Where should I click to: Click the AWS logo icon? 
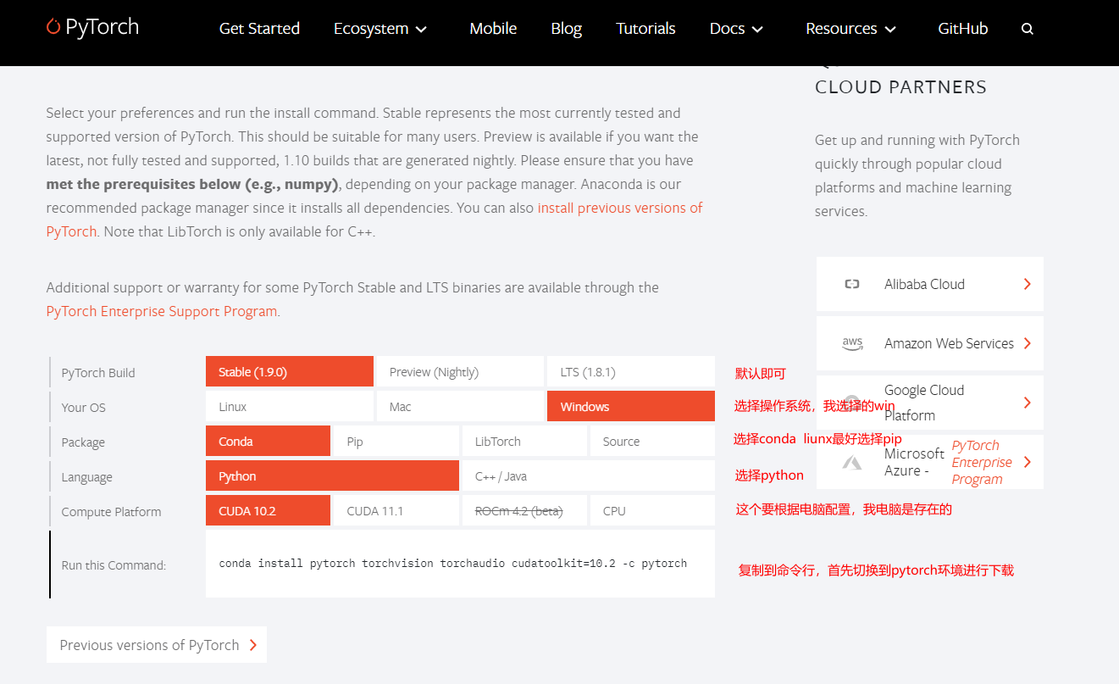pyautogui.click(x=852, y=343)
